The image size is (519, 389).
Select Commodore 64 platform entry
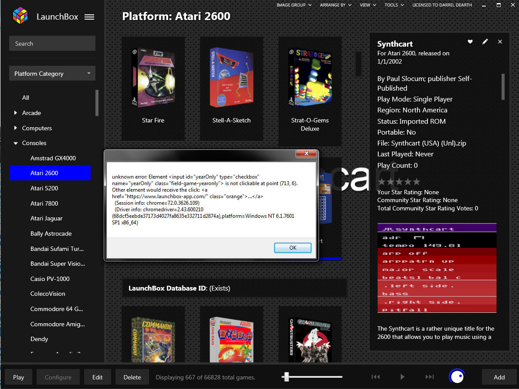click(57, 309)
